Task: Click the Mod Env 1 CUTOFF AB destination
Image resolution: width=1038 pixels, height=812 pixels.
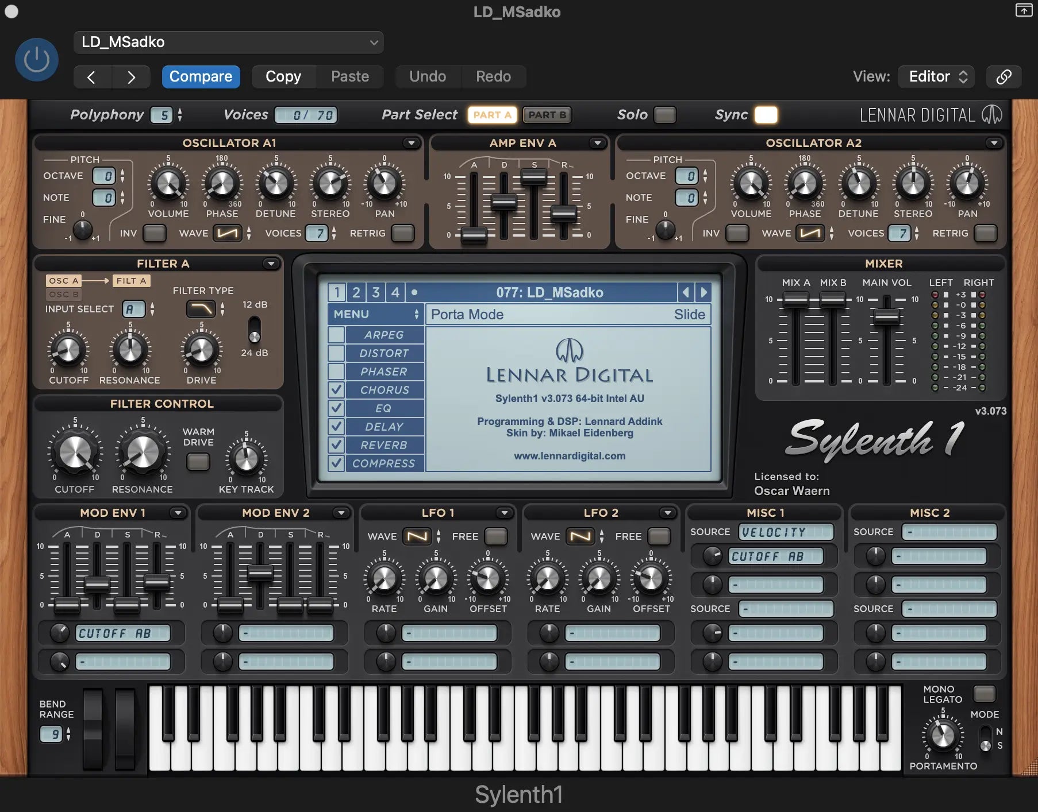Action: [x=122, y=633]
